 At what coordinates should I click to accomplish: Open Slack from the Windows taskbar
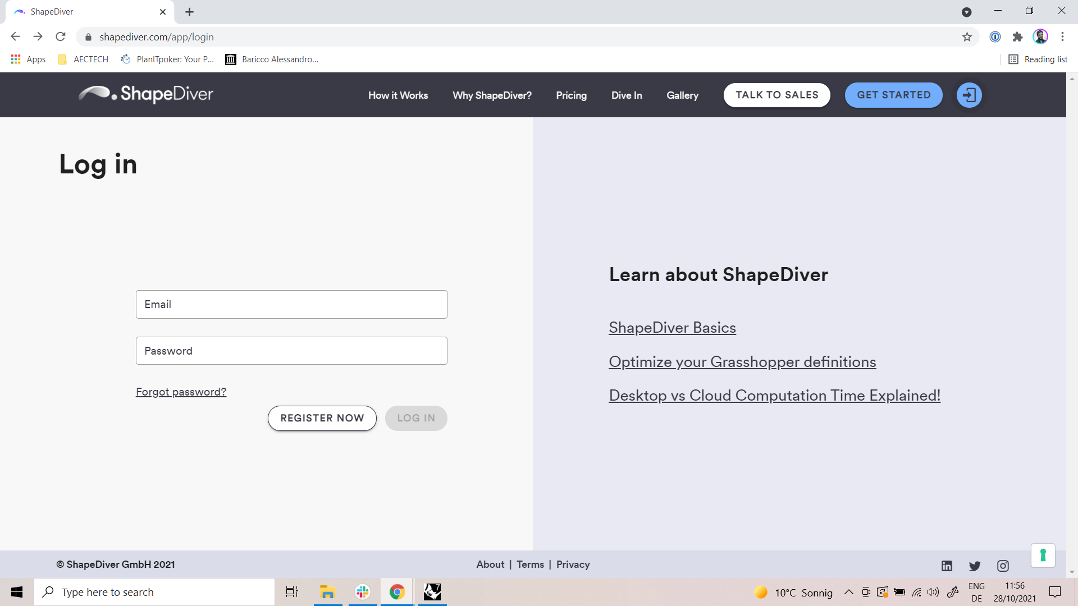coord(363,592)
